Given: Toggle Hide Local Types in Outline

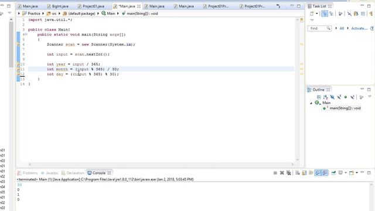Looking at the screenshot, I should 352,97.
